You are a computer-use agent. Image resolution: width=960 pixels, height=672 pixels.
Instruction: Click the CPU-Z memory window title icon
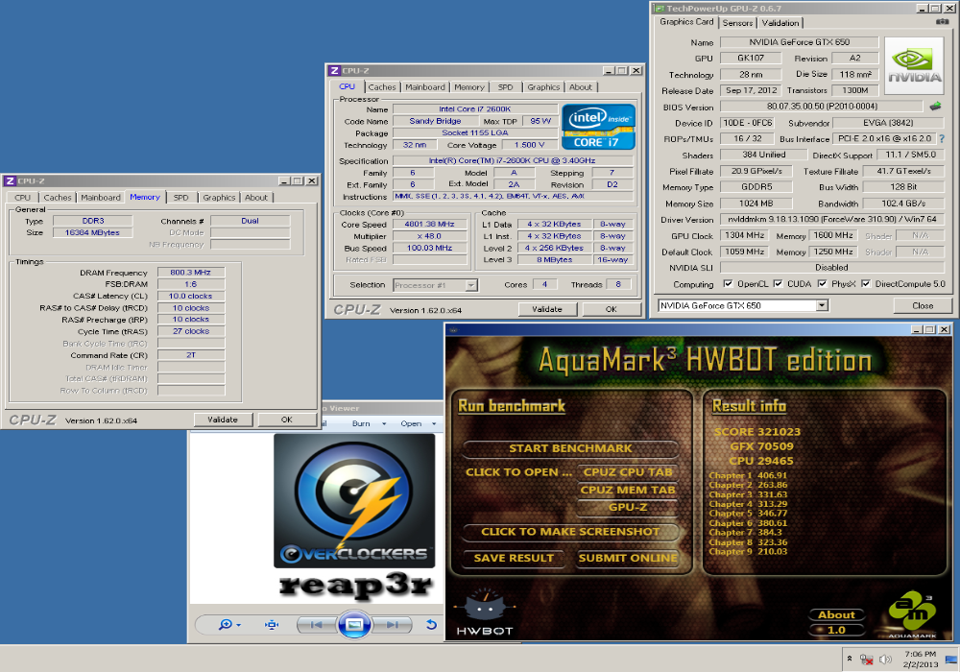tap(10, 181)
